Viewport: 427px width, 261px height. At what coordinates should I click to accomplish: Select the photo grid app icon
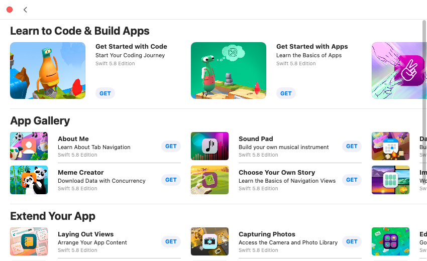point(390,180)
